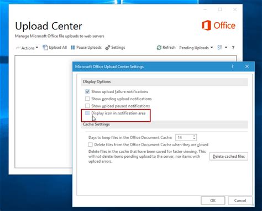
Task: Enable Show pending upload notifications
Action: pos(87,99)
